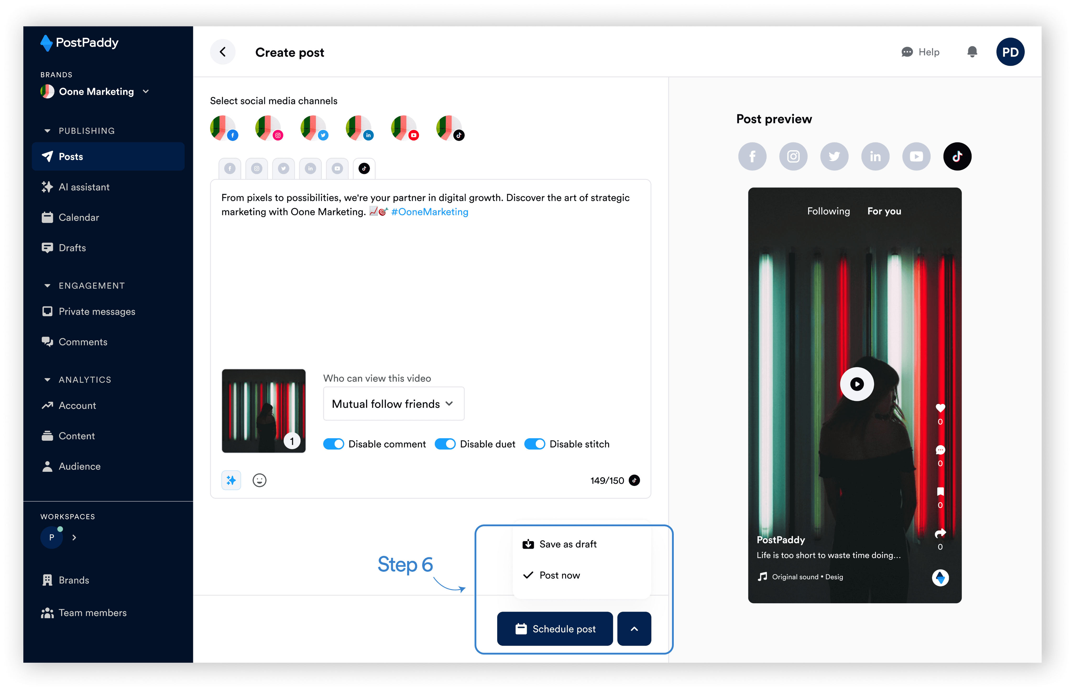Click the back arrow beside Create post

(223, 52)
